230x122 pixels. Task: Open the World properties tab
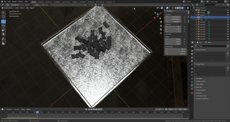point(192,64)
